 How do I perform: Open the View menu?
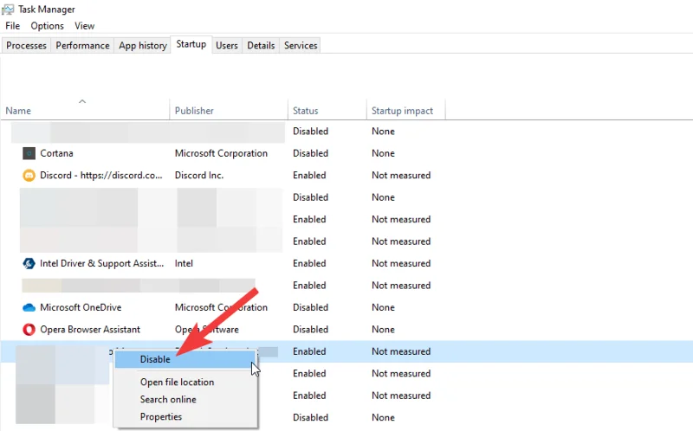pos(84,26)
